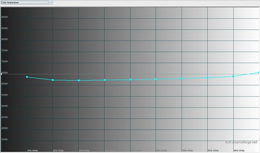Select the 70% White data point

[181, 78]
